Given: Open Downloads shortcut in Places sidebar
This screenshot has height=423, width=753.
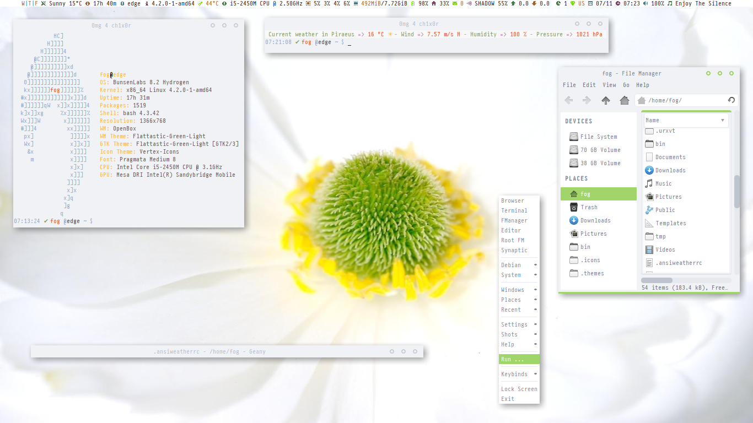Looking at the screenshot, I should pos(599,220).
